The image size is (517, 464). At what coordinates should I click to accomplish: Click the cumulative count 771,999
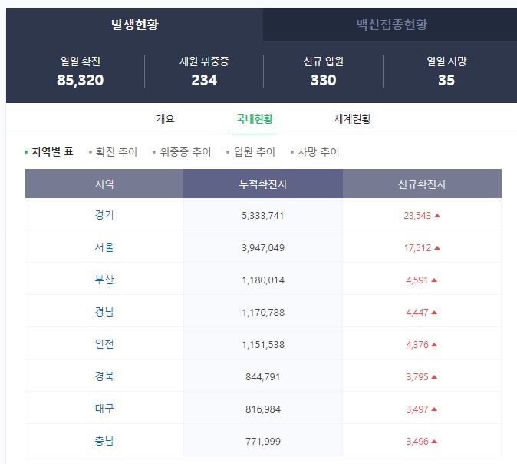263,442
